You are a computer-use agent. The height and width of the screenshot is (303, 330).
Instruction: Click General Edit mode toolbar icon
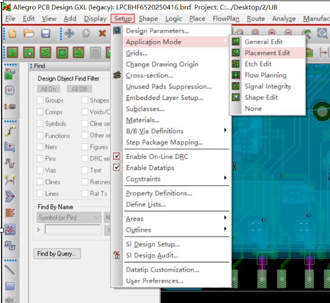(13, 52)
